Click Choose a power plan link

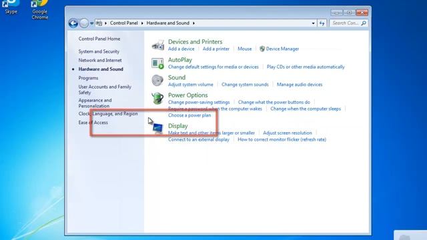tap(189, 115)
